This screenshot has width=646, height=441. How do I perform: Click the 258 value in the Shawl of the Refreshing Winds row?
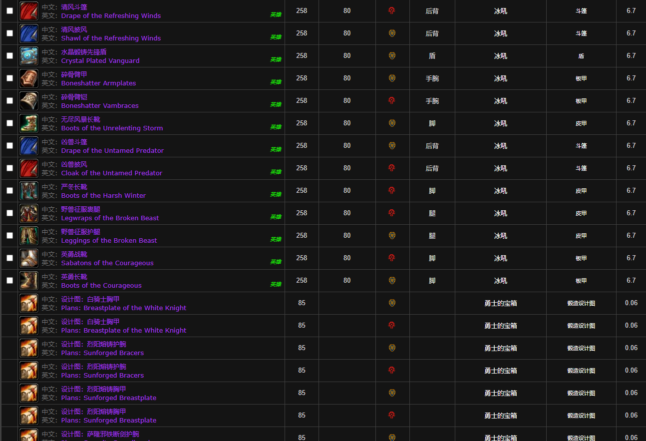[x=302, y=33]
